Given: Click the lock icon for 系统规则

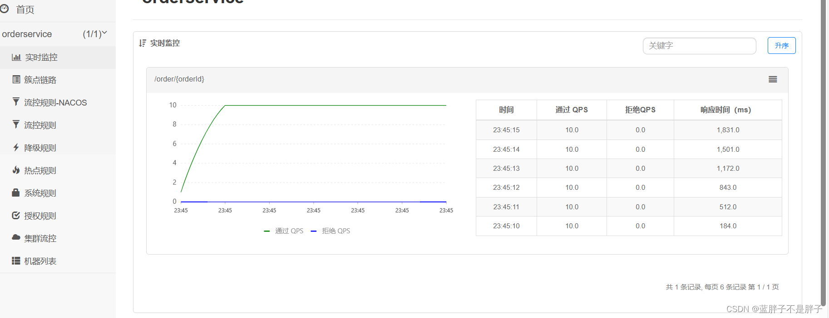Looking at the screenshot, I should click(x=16, y=193).
